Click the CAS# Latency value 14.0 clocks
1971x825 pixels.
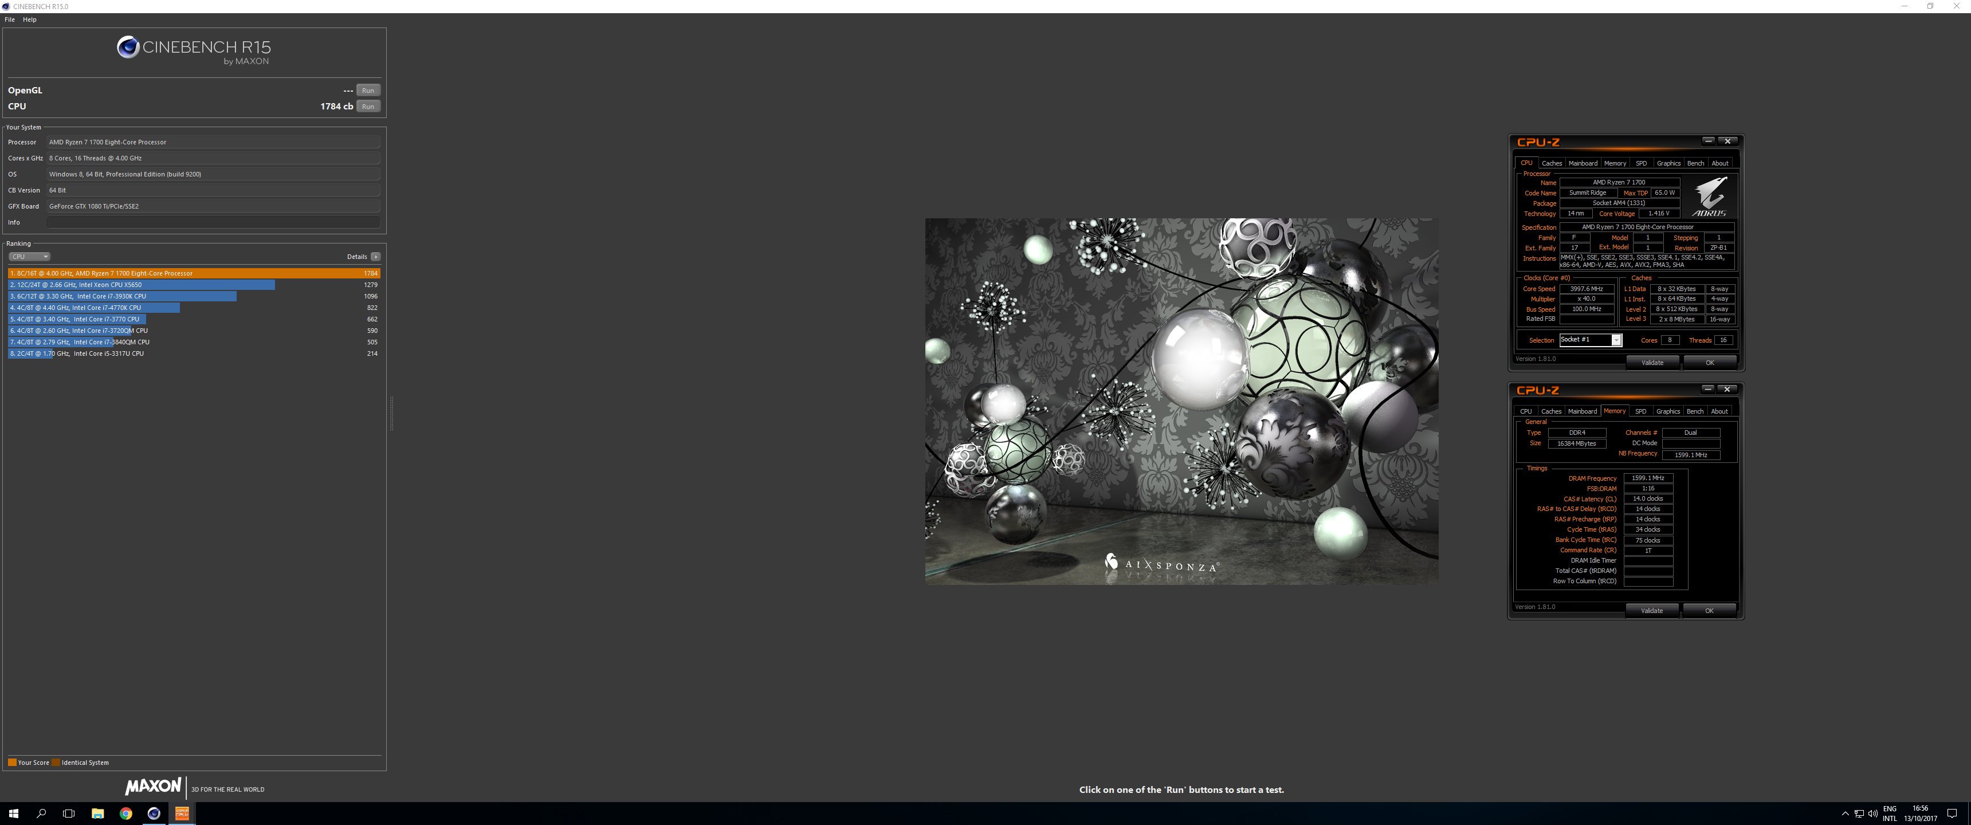1648,498
